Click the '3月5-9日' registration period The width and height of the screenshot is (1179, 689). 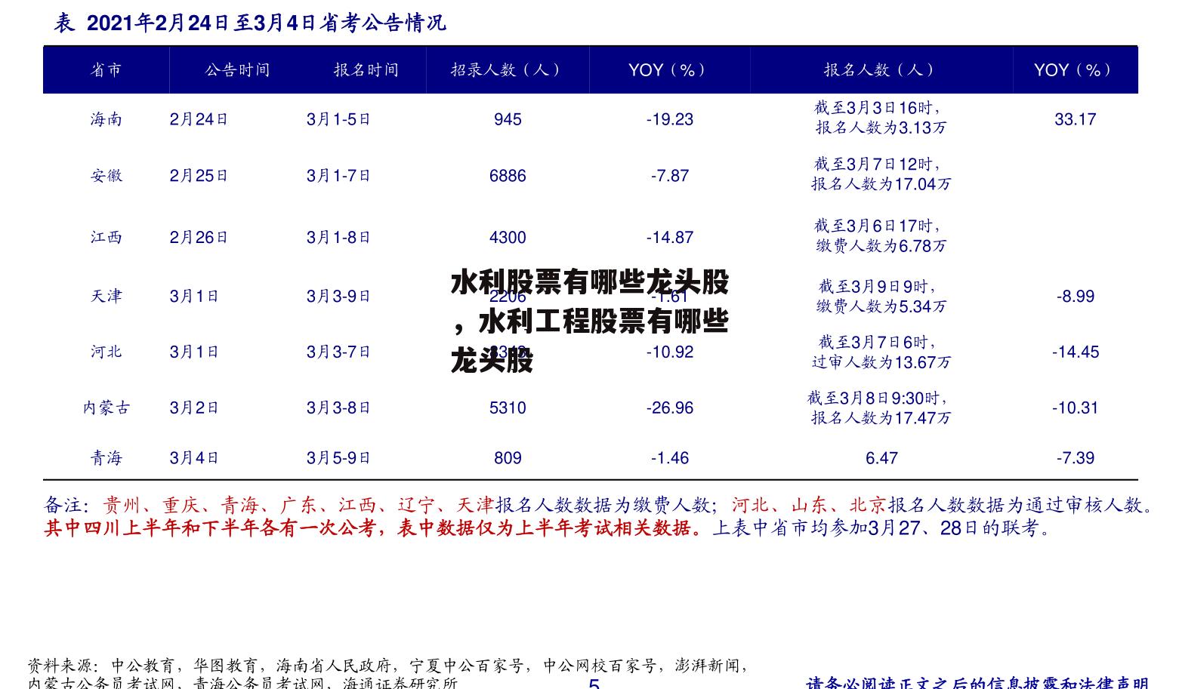(x=338, y=457)
